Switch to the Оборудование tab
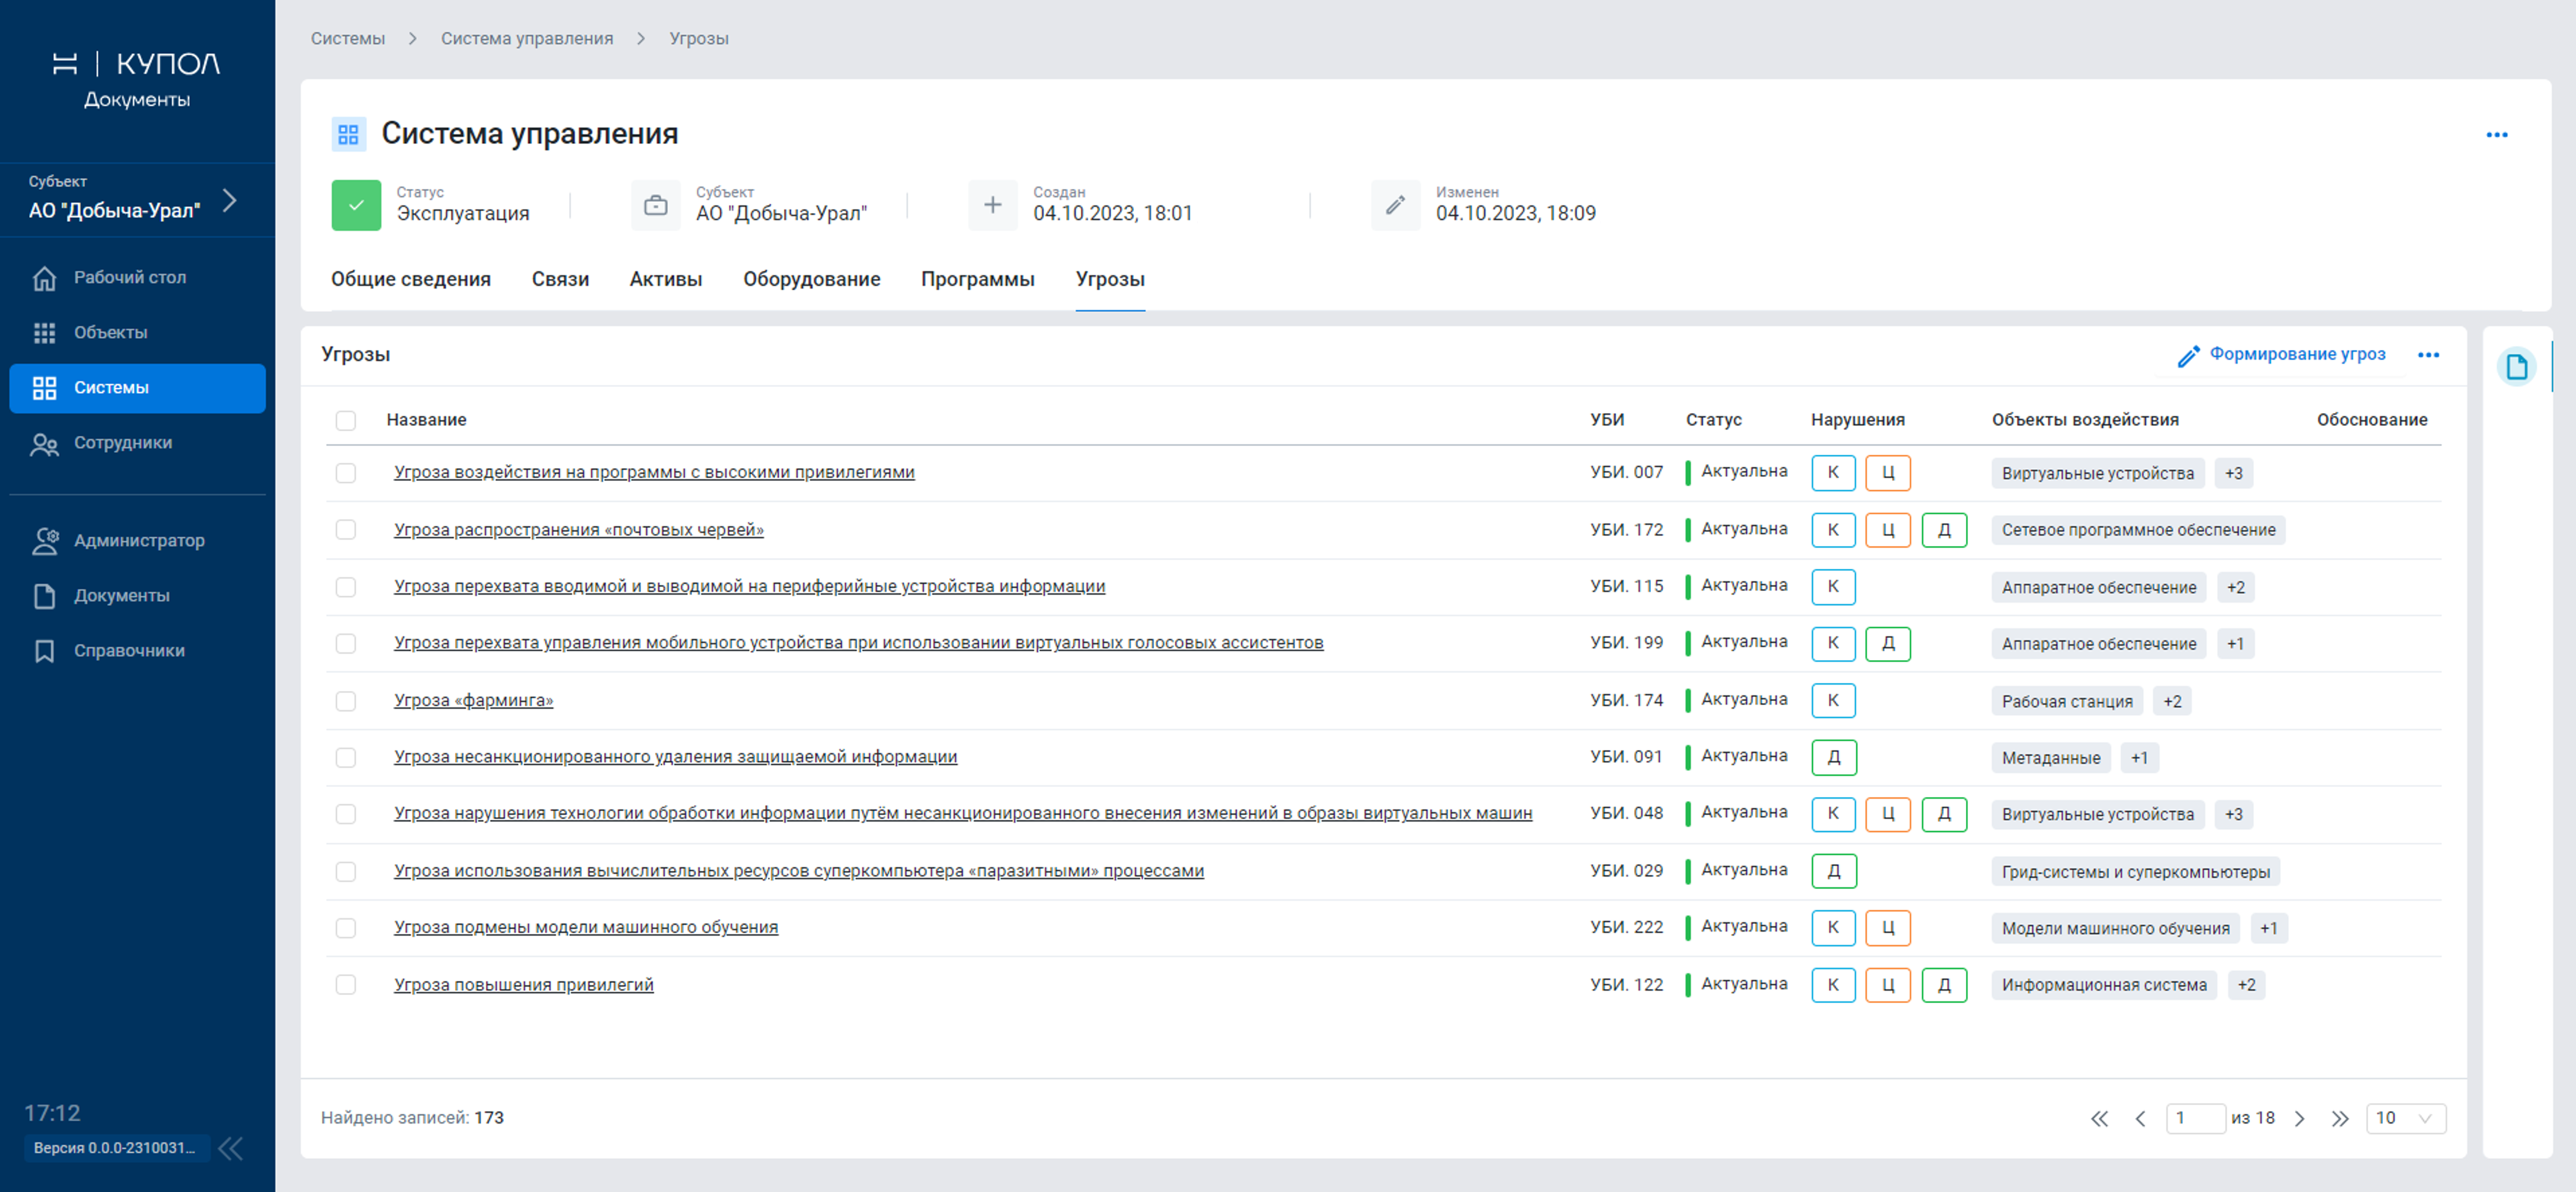The height and width of the screenshot is (1192, 2576). click(x=811, y=279)
